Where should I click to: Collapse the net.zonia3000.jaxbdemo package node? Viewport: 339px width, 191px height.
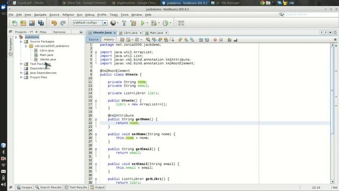pos(26,46)
